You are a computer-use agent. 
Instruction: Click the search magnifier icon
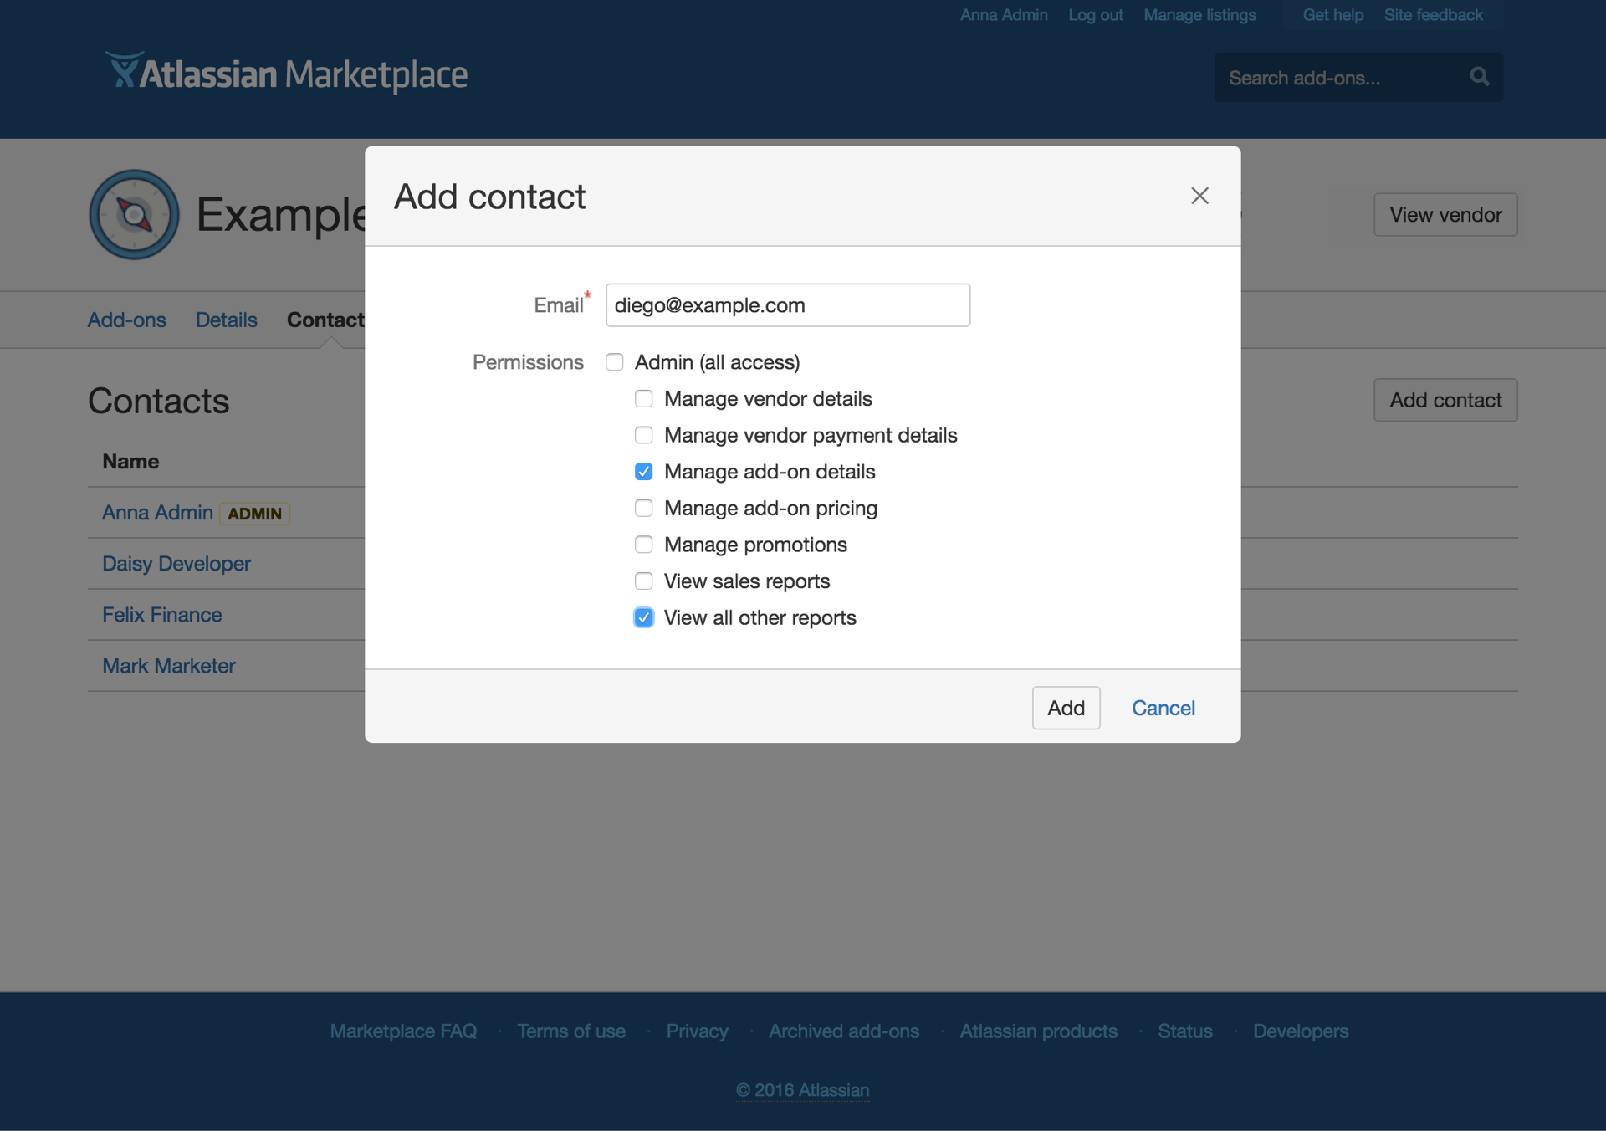pos(1480,77)
